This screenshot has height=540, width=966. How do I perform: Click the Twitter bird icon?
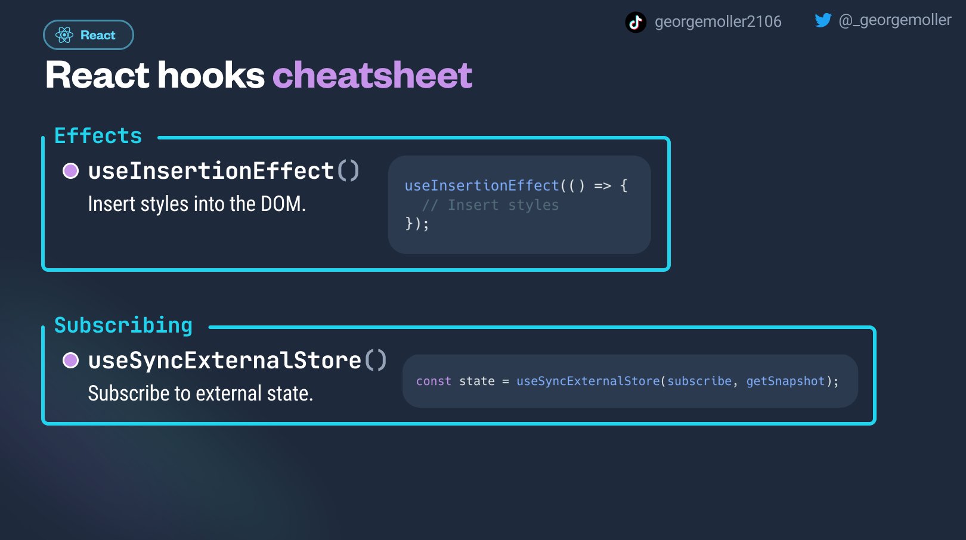click(x=823, y=20)
